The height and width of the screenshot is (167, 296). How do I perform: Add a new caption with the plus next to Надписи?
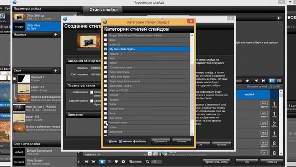coord(55,35)
